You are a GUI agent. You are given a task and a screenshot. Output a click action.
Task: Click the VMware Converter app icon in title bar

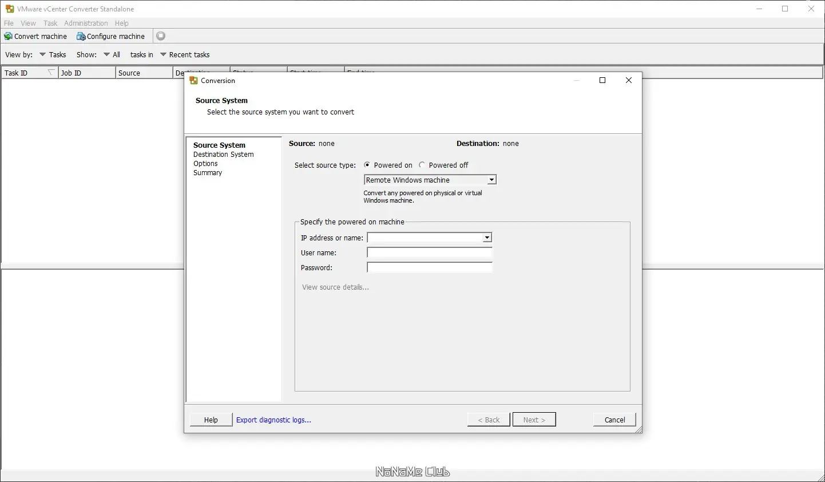point(9,9)
